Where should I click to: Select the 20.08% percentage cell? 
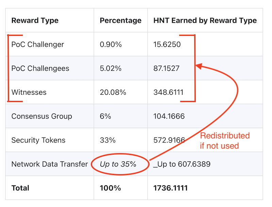tap(113, 92)
